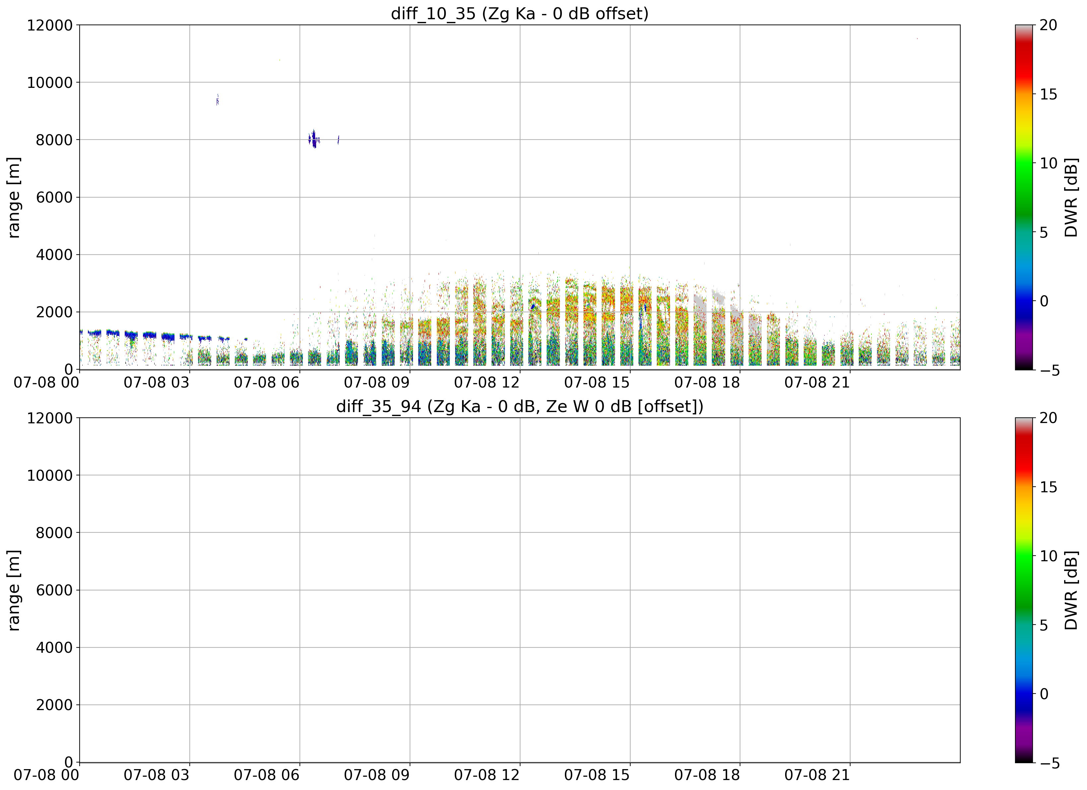Click the 07-08 03 time tick under the diff_35_94 plot

157,776
